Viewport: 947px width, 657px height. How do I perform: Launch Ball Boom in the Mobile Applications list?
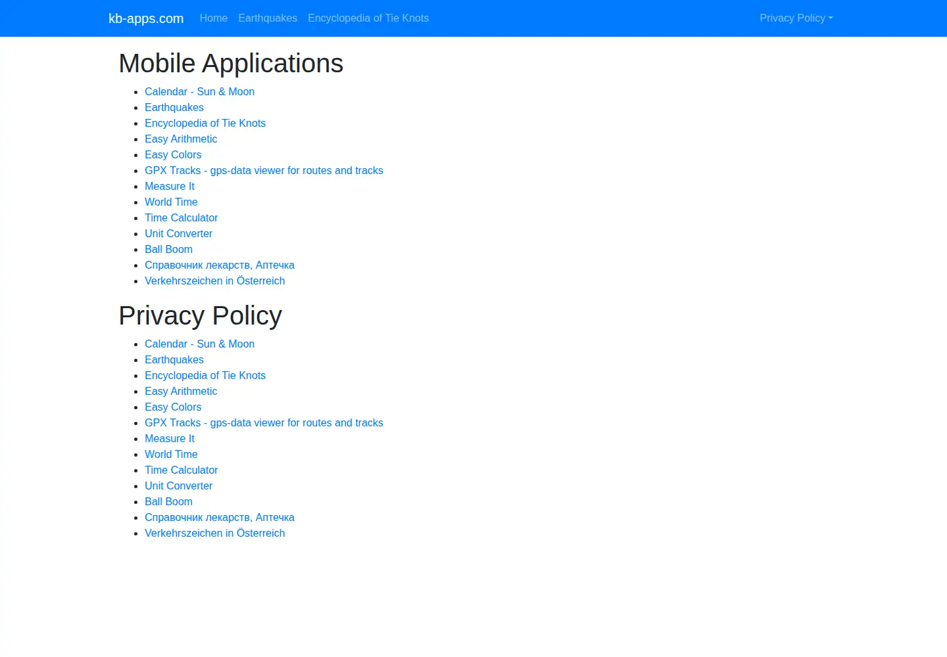point(168,250)
